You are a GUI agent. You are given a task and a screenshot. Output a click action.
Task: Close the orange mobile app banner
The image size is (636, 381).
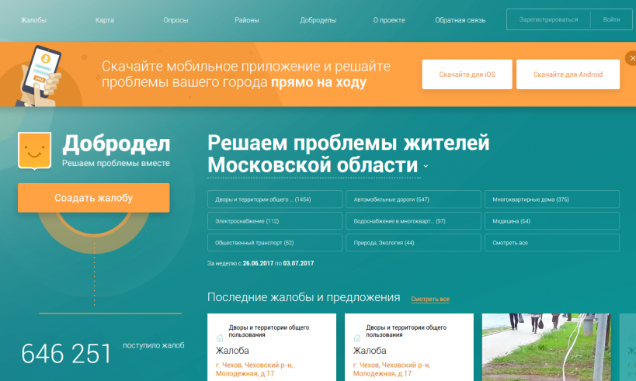pyautogui.click(x=631, y=58)
